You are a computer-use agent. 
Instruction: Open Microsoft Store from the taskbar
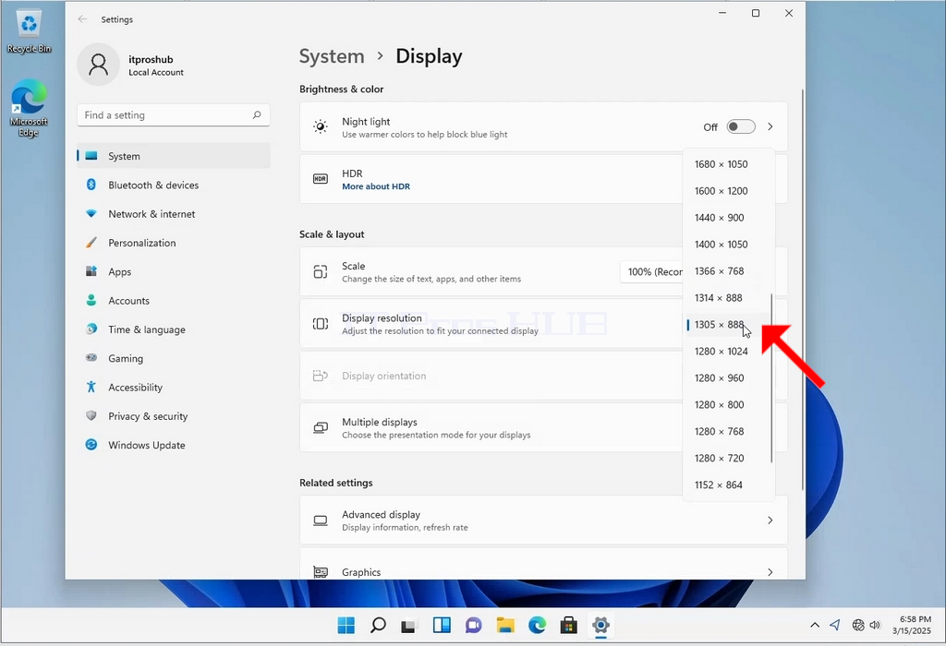tap(569, 626)
